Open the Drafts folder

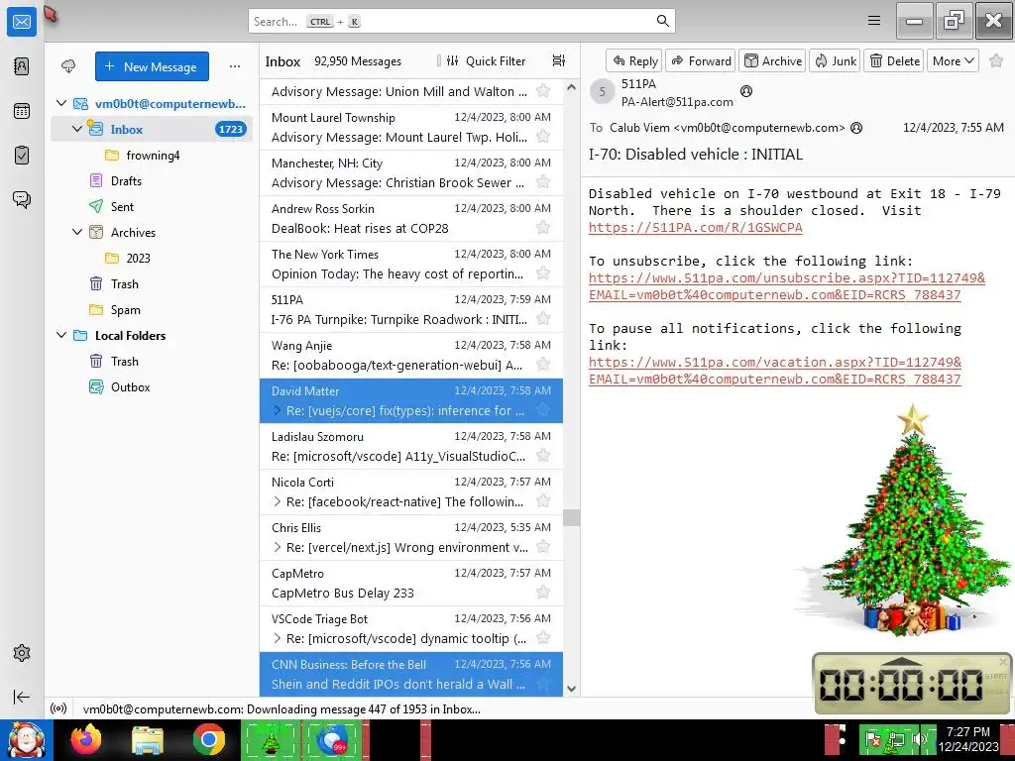[152, 180]
